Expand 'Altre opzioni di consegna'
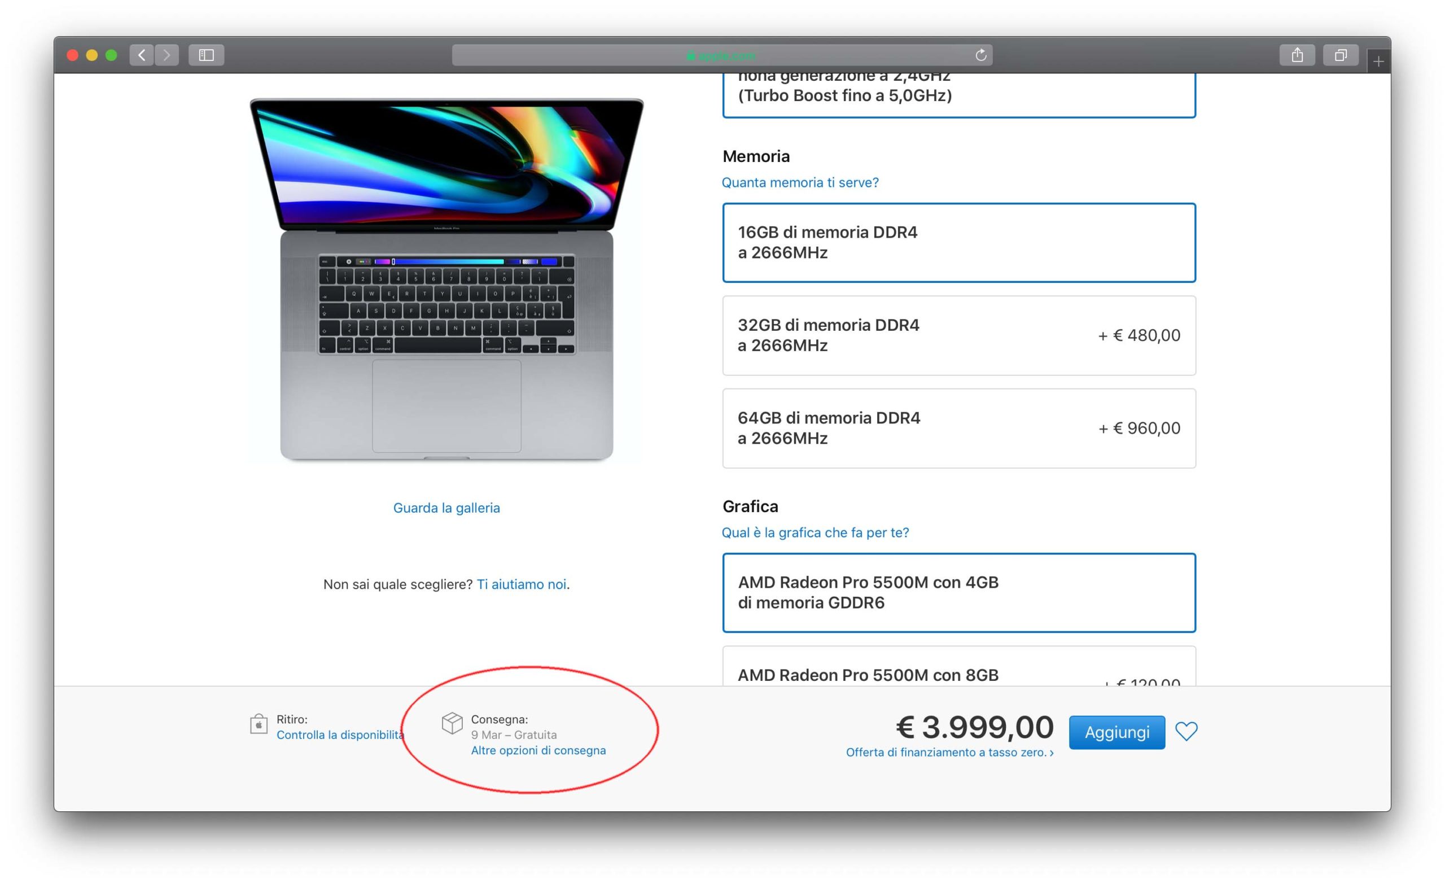1445x883 pixels. click(x=538, y=750)
